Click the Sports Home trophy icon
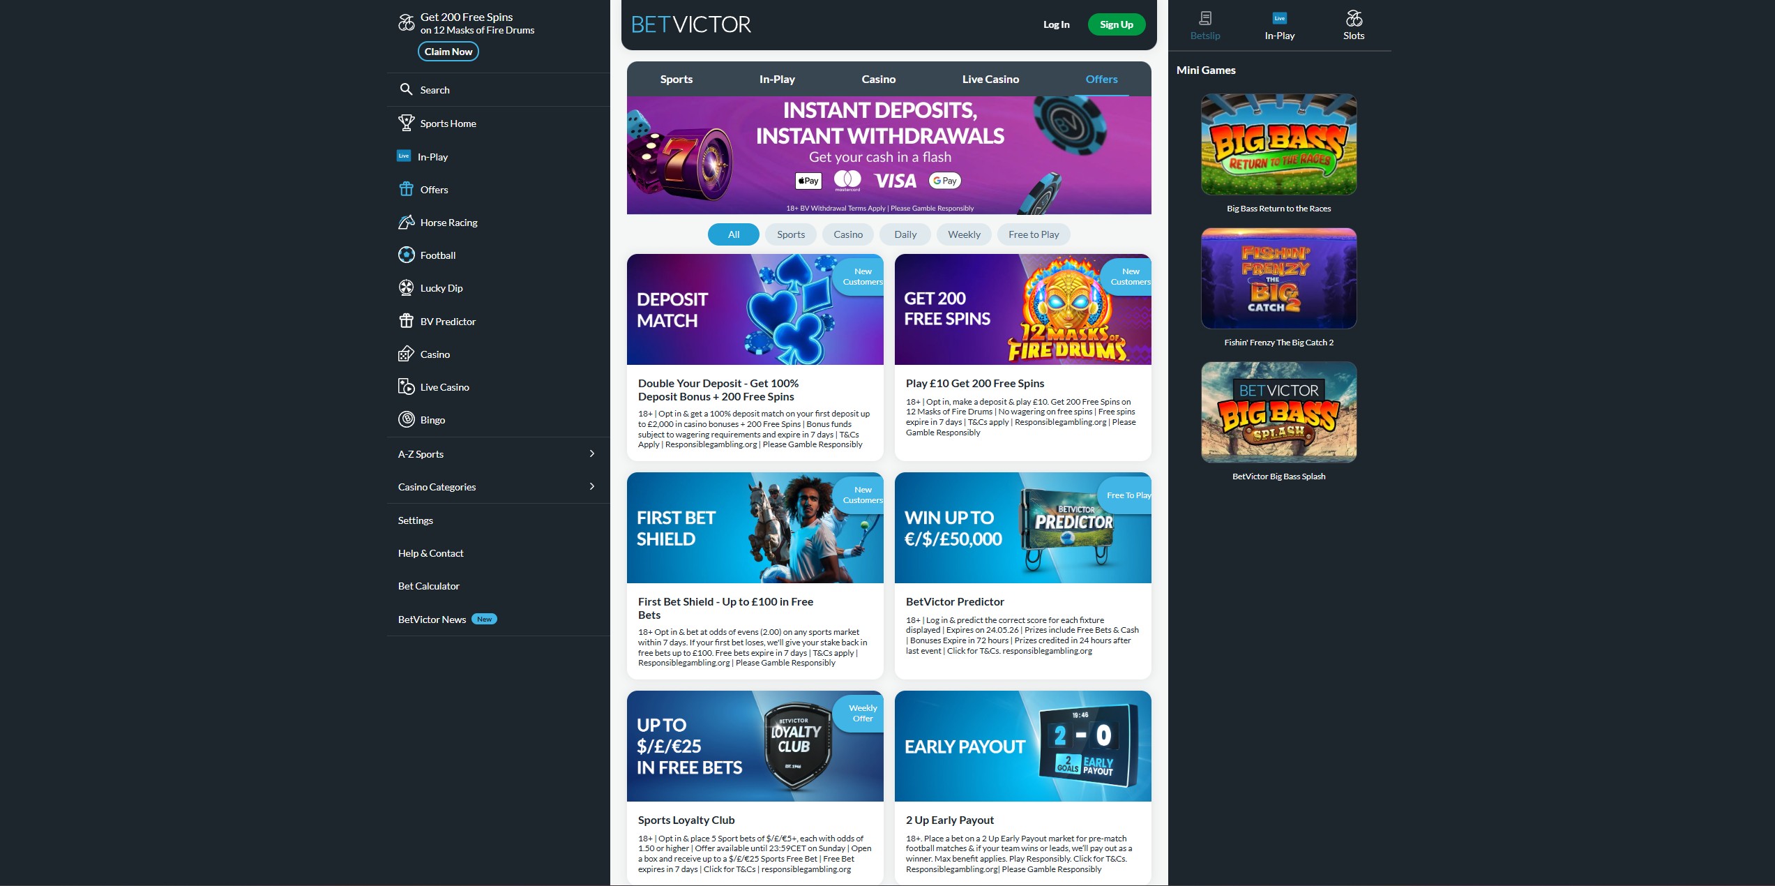Screen dimensions: 1775x886 (x=406, y=123)
